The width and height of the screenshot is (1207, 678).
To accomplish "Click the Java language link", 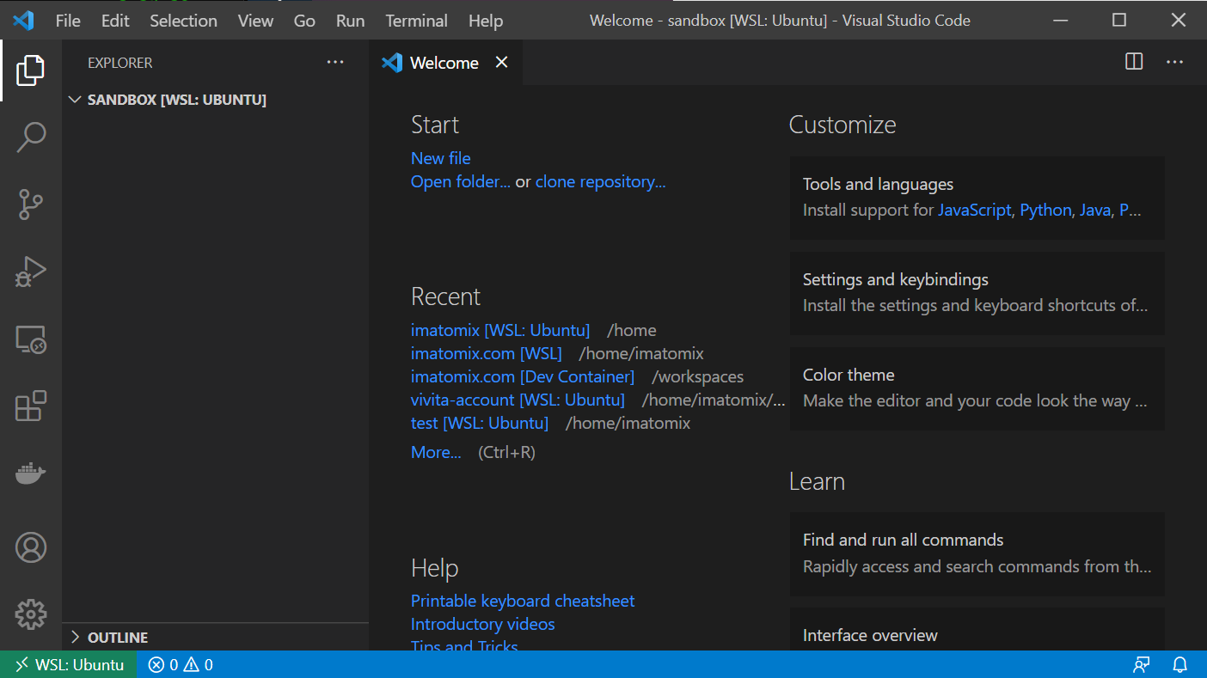I will [x=1094, y=210].
